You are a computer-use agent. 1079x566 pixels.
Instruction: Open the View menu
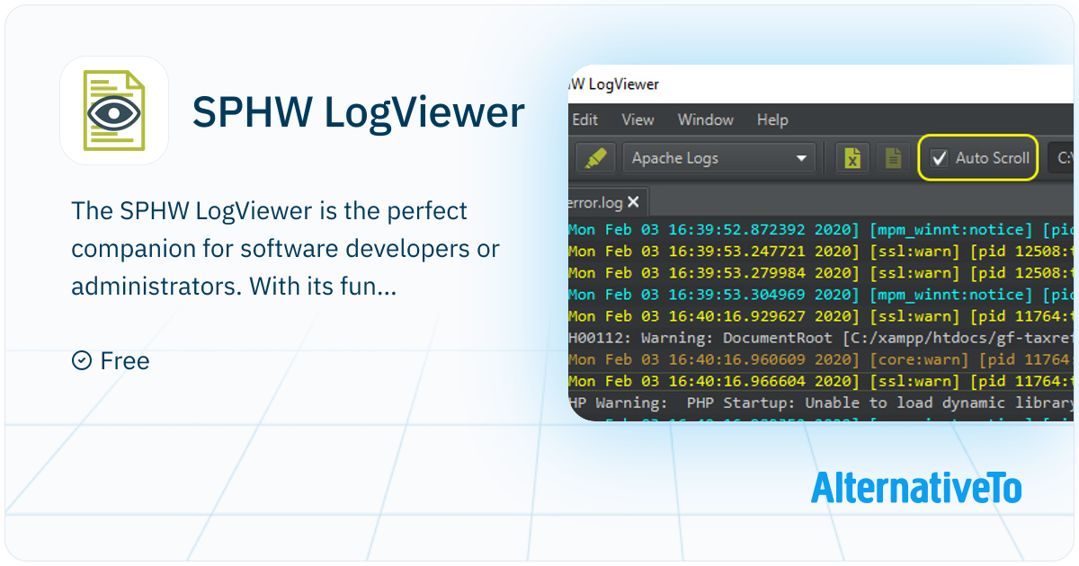pyautogui.click(x=638, y=119)
